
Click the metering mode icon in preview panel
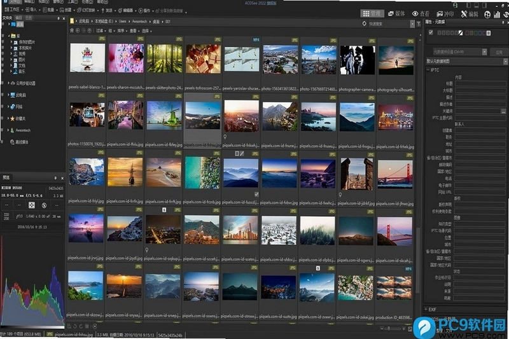(31, 205)
